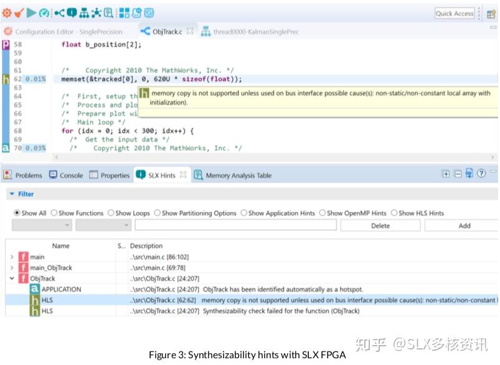Expand the main function tree row
This screenshot has width=500, height=365.
point(12,257)
